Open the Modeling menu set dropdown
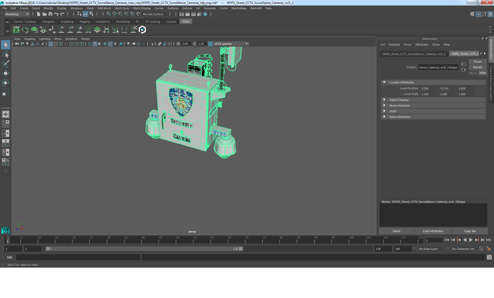Screen dimensions: 494x298 (x=17, y=14)
